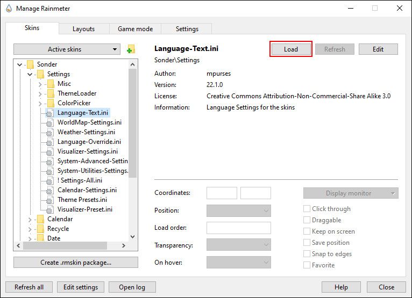Expand the Calendar folder node

(30, 220)
